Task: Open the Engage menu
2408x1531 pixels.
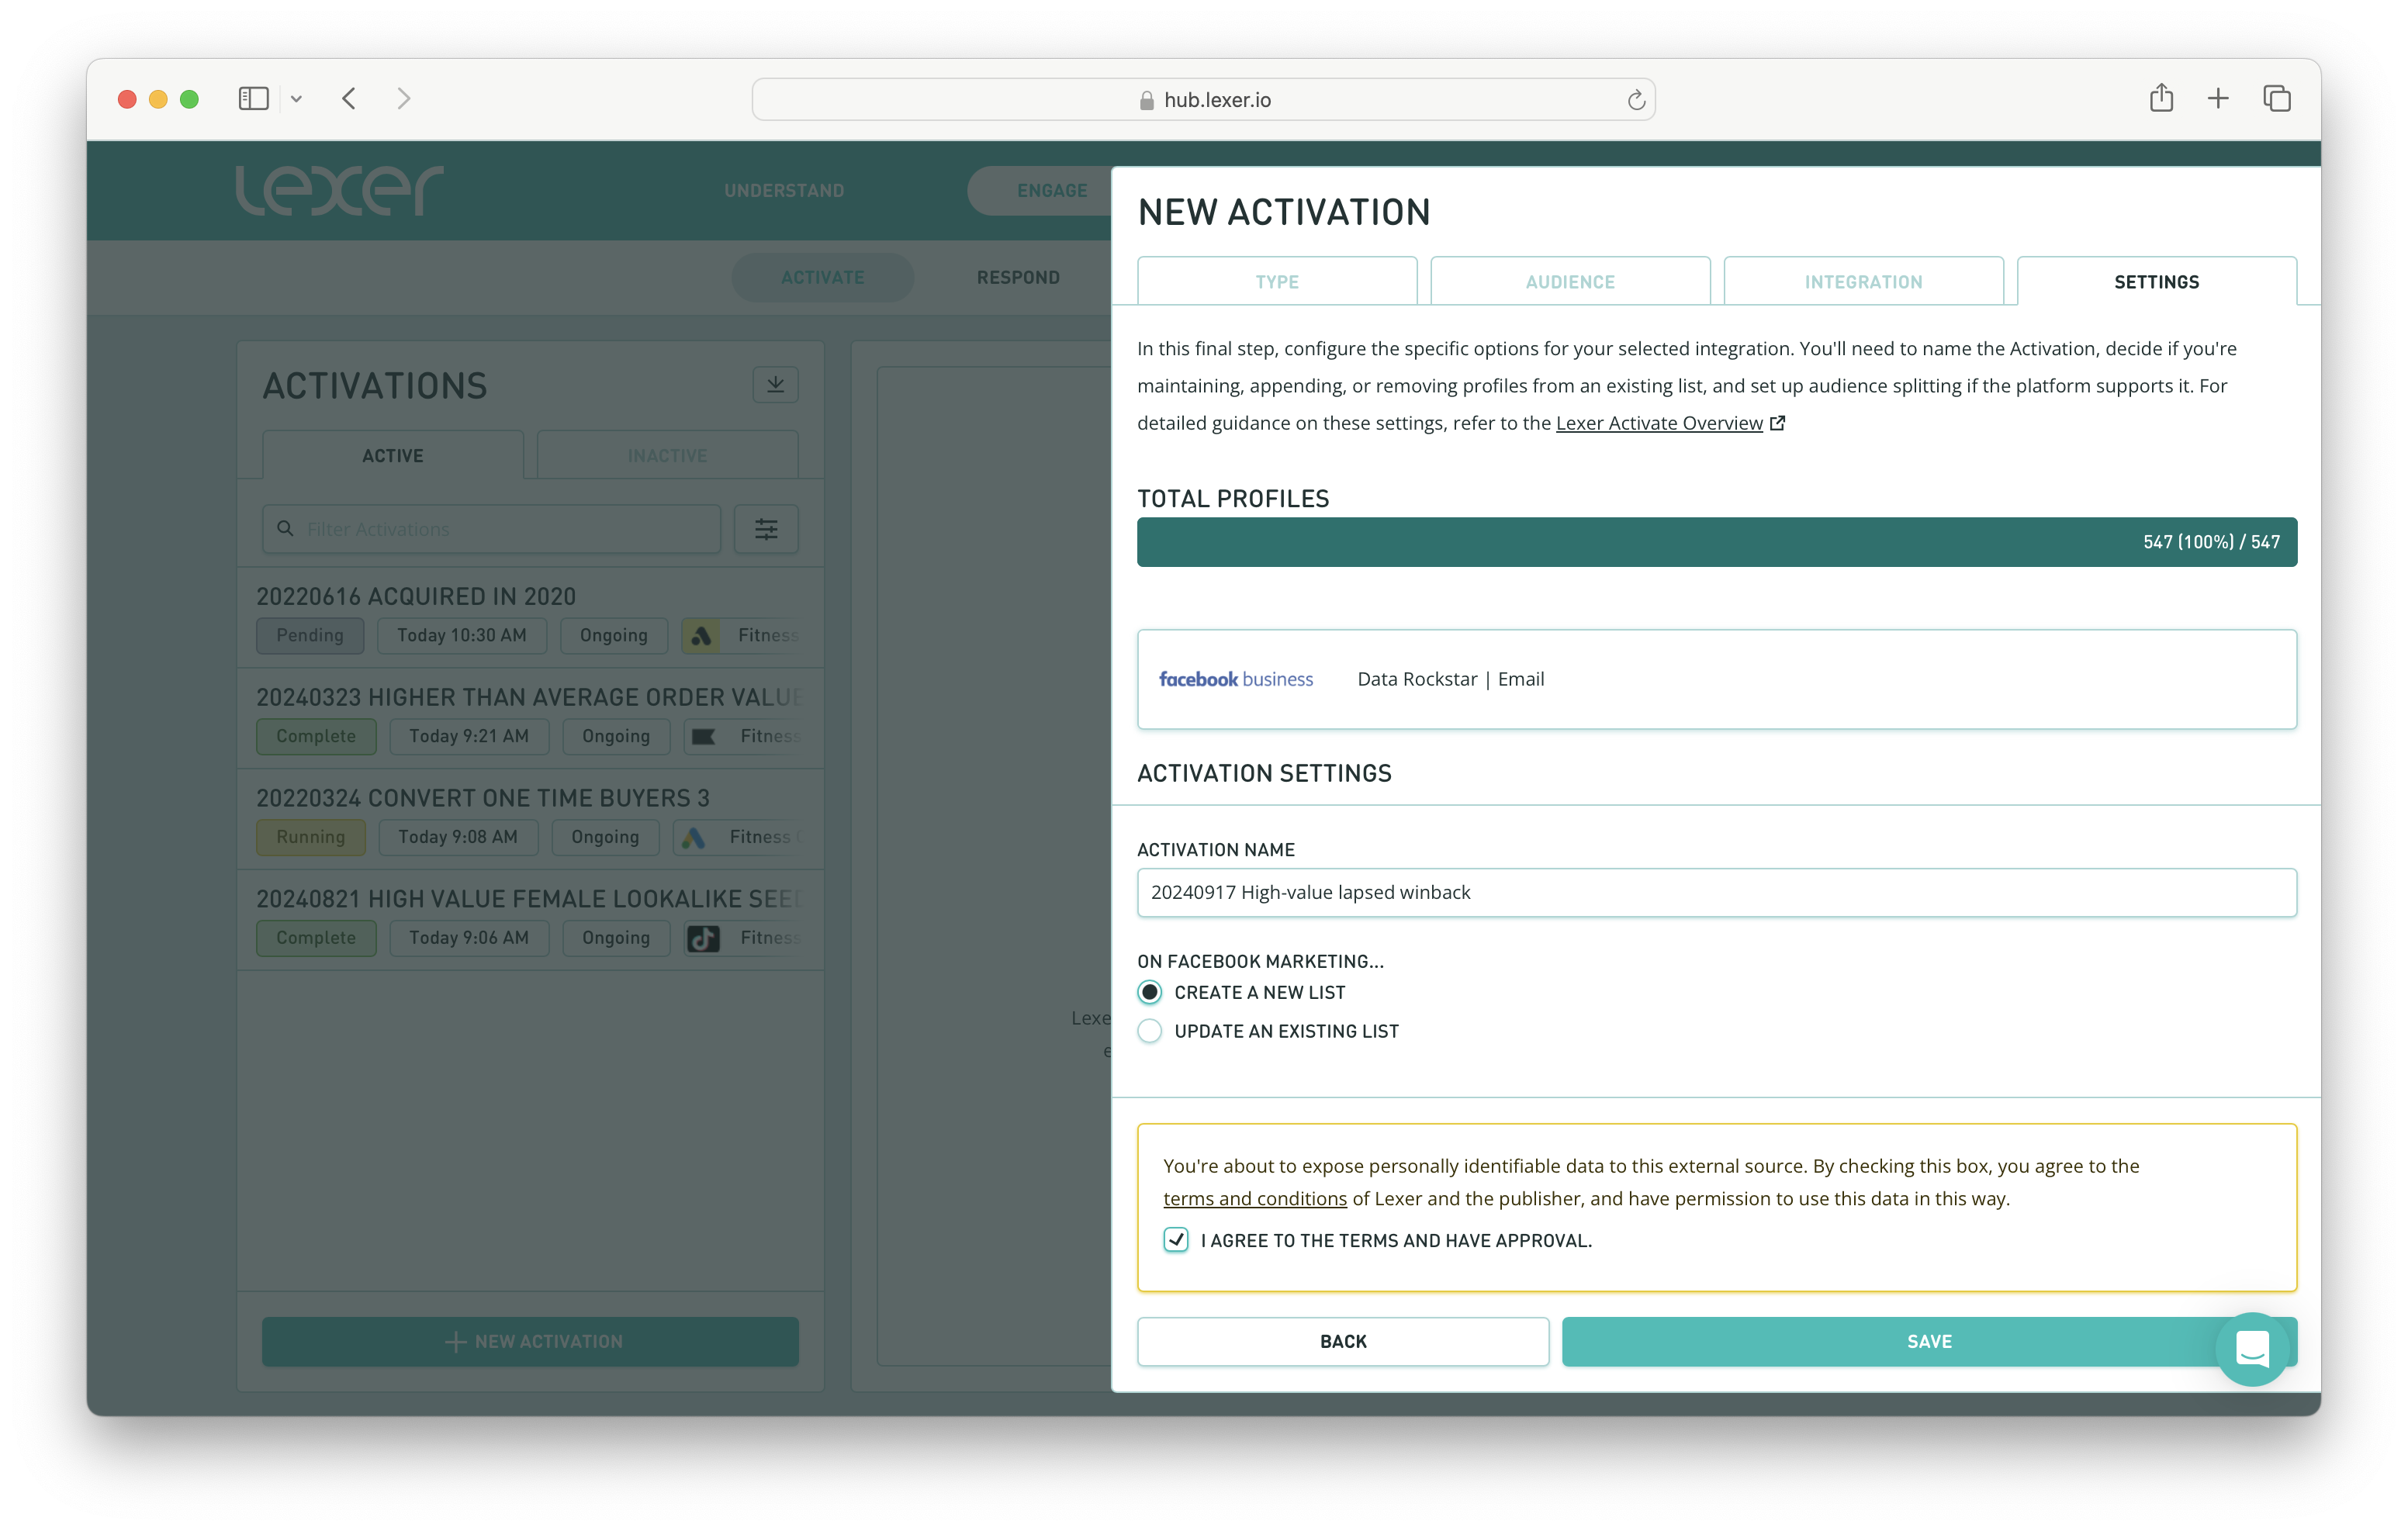Action: tap(1051, 190)
